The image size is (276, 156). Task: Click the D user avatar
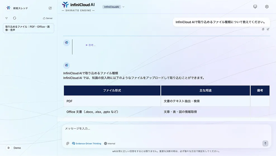pos(8,148)
